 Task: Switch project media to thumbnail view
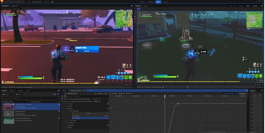(x=58, y=94)
